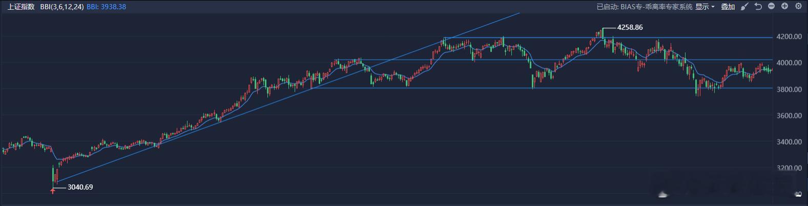
Task: Select the brush drawing tool icon
Action: (745, 7)
